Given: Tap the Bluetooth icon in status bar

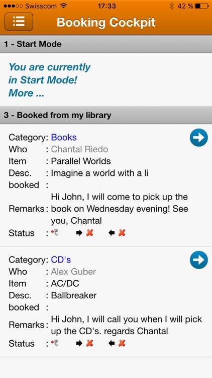Looking at the screenshot, I should [x=171, y=6].
